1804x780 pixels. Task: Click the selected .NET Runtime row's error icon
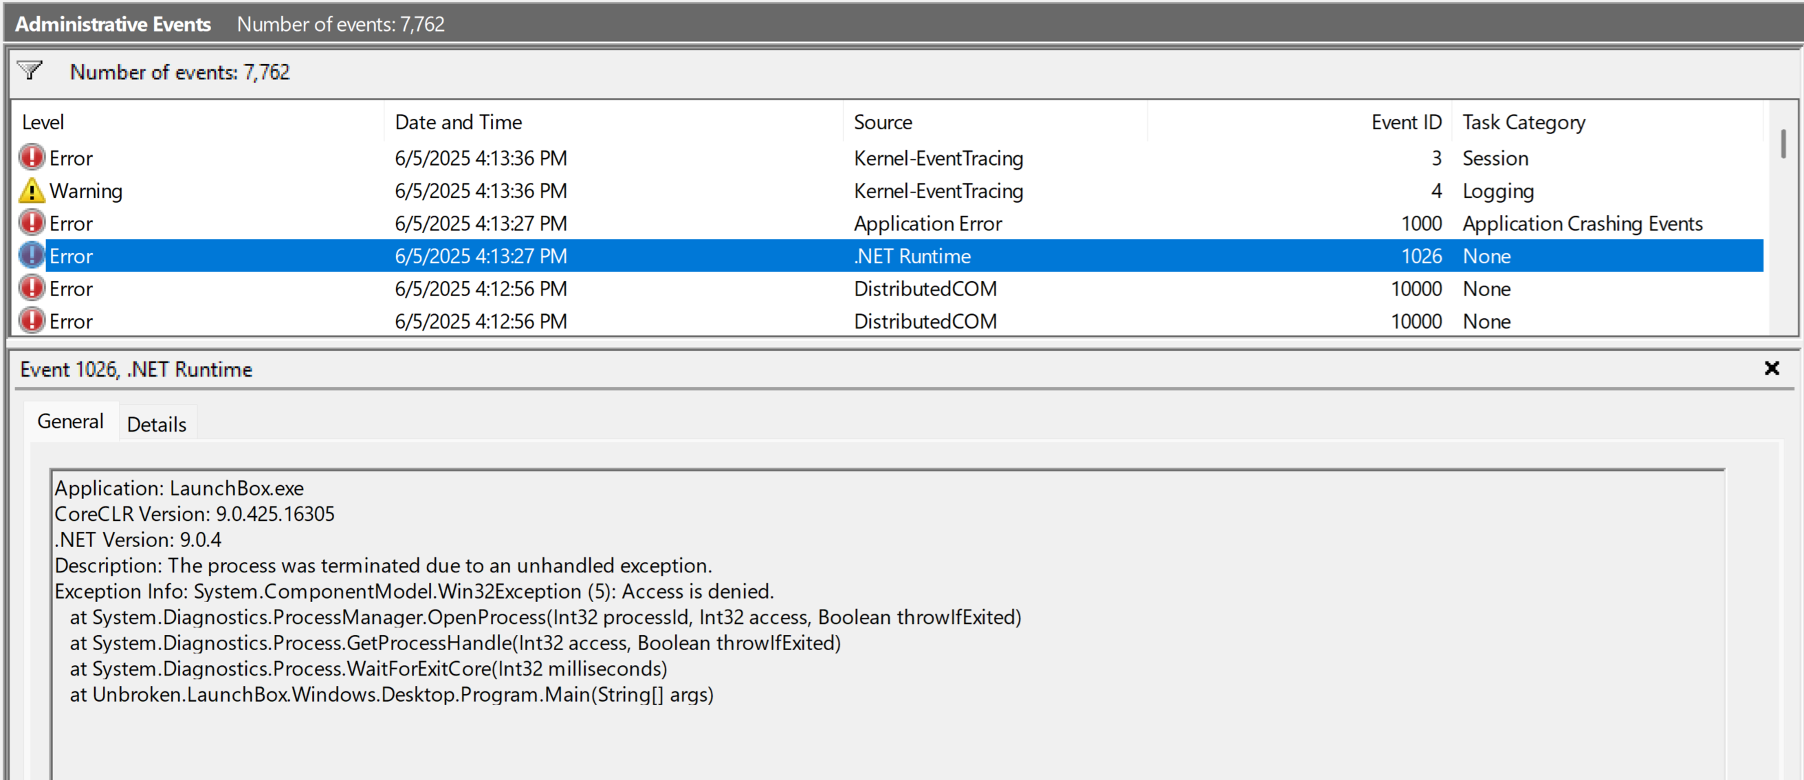(32, 256)
